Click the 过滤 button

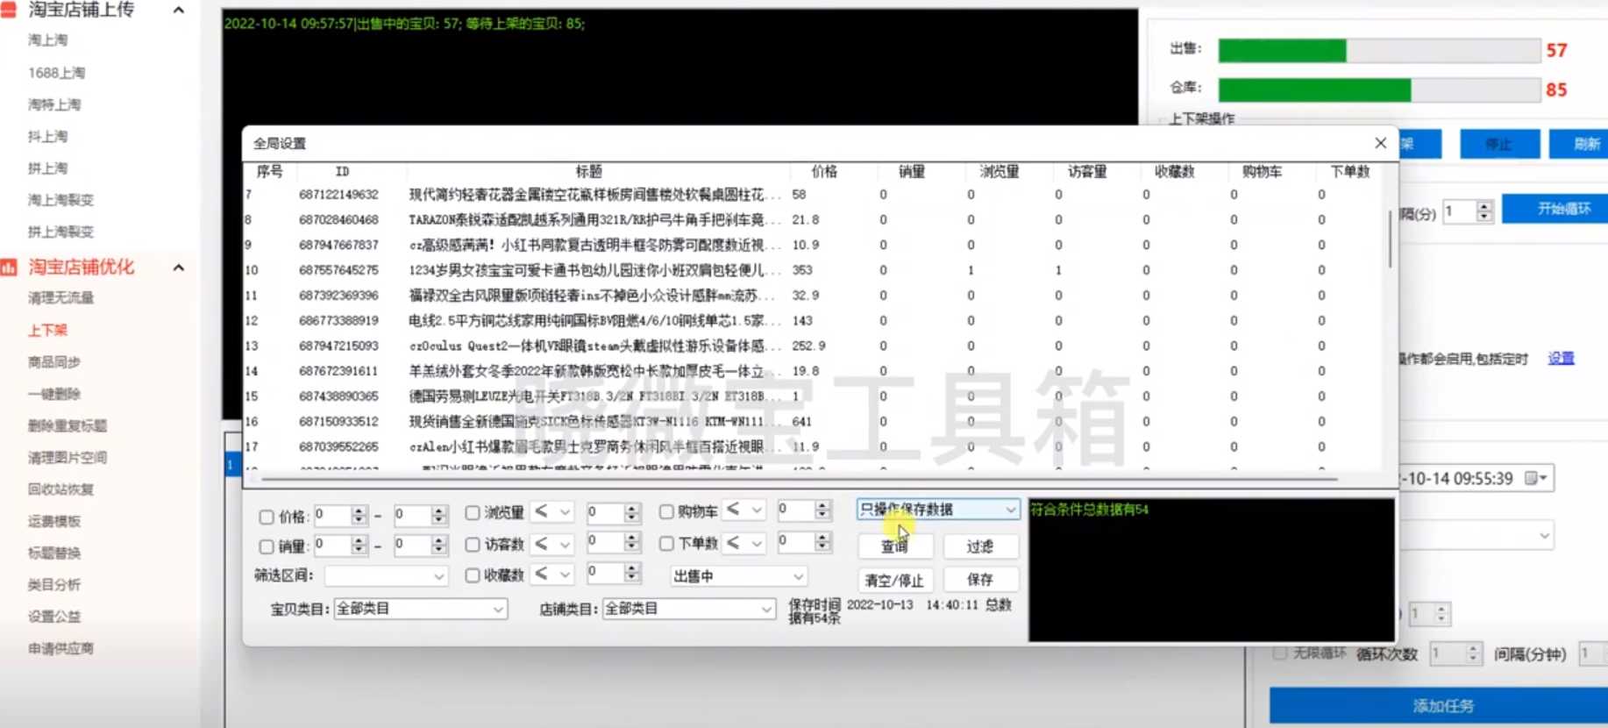(980, 546)
